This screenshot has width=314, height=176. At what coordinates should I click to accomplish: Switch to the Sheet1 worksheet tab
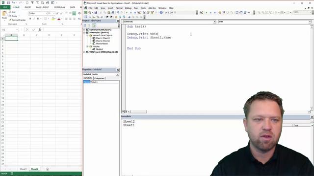point(23,169)
